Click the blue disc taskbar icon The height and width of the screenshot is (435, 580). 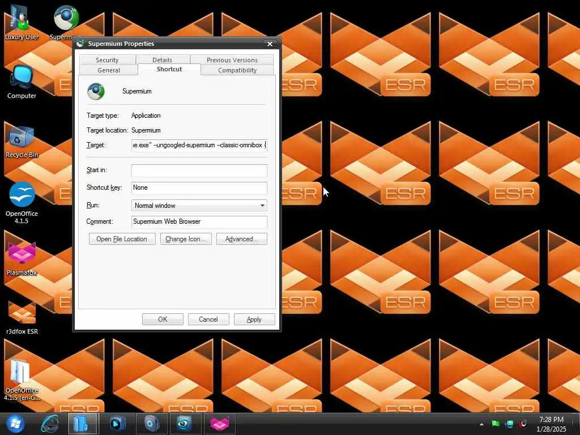click(x=152, y=424)
